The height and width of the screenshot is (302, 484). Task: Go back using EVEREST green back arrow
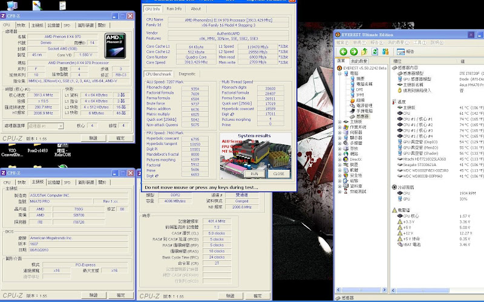tap(343, 52)
